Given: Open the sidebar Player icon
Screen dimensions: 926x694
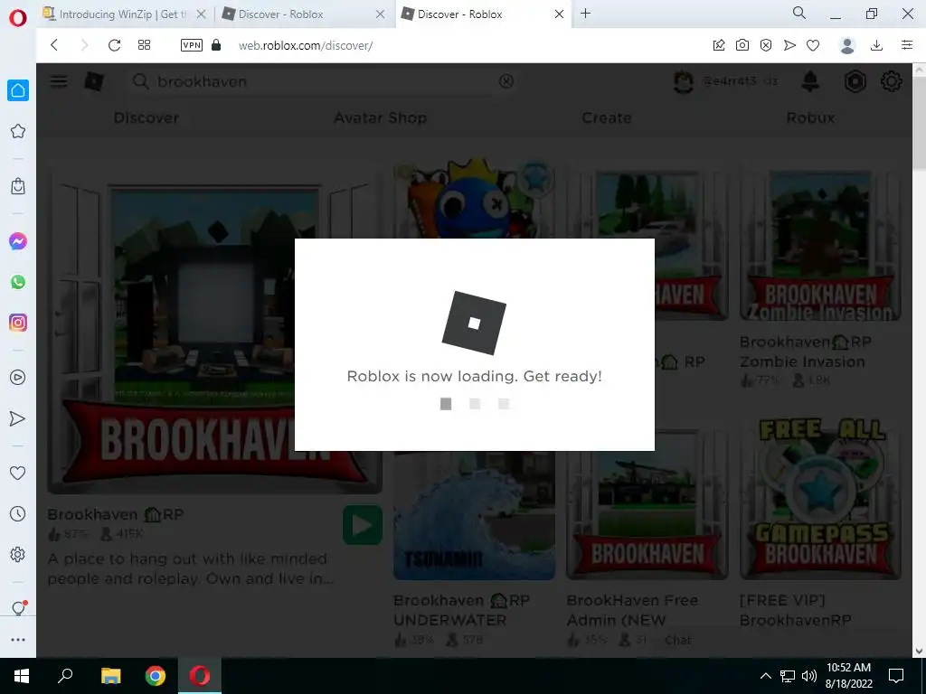Looking at the screenshot, I should (x=18, y=377).
